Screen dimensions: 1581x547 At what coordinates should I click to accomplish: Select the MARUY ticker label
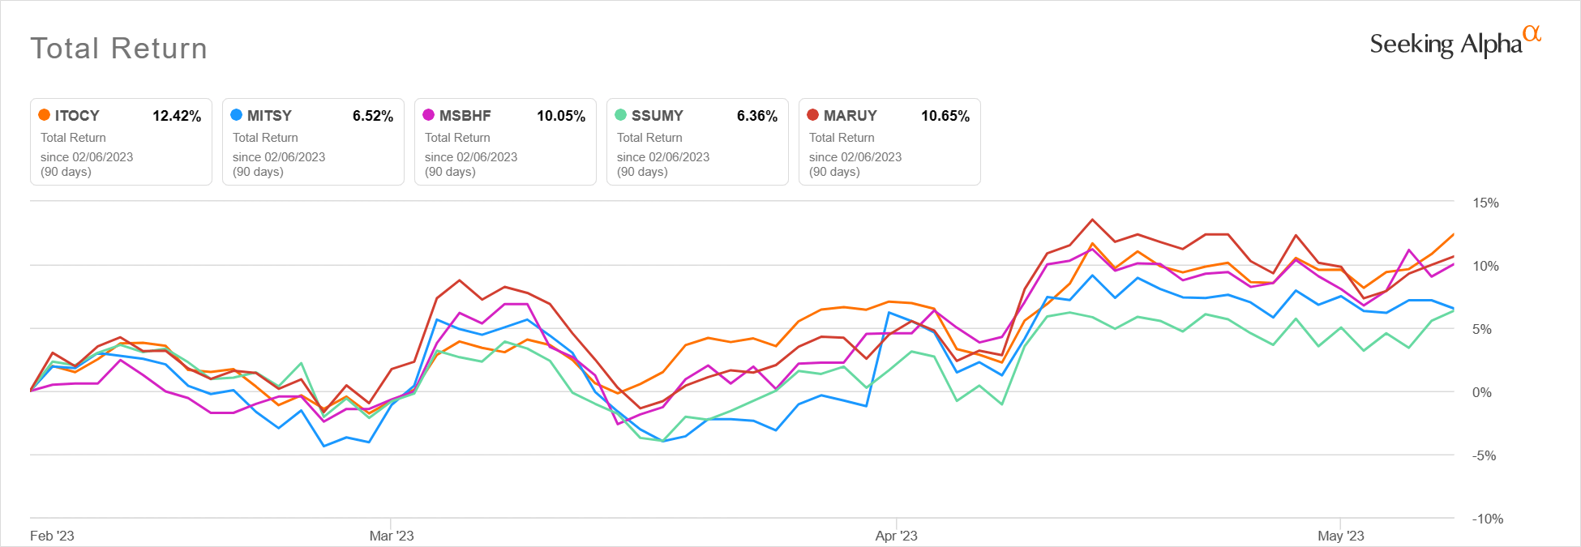click(850, 116)
